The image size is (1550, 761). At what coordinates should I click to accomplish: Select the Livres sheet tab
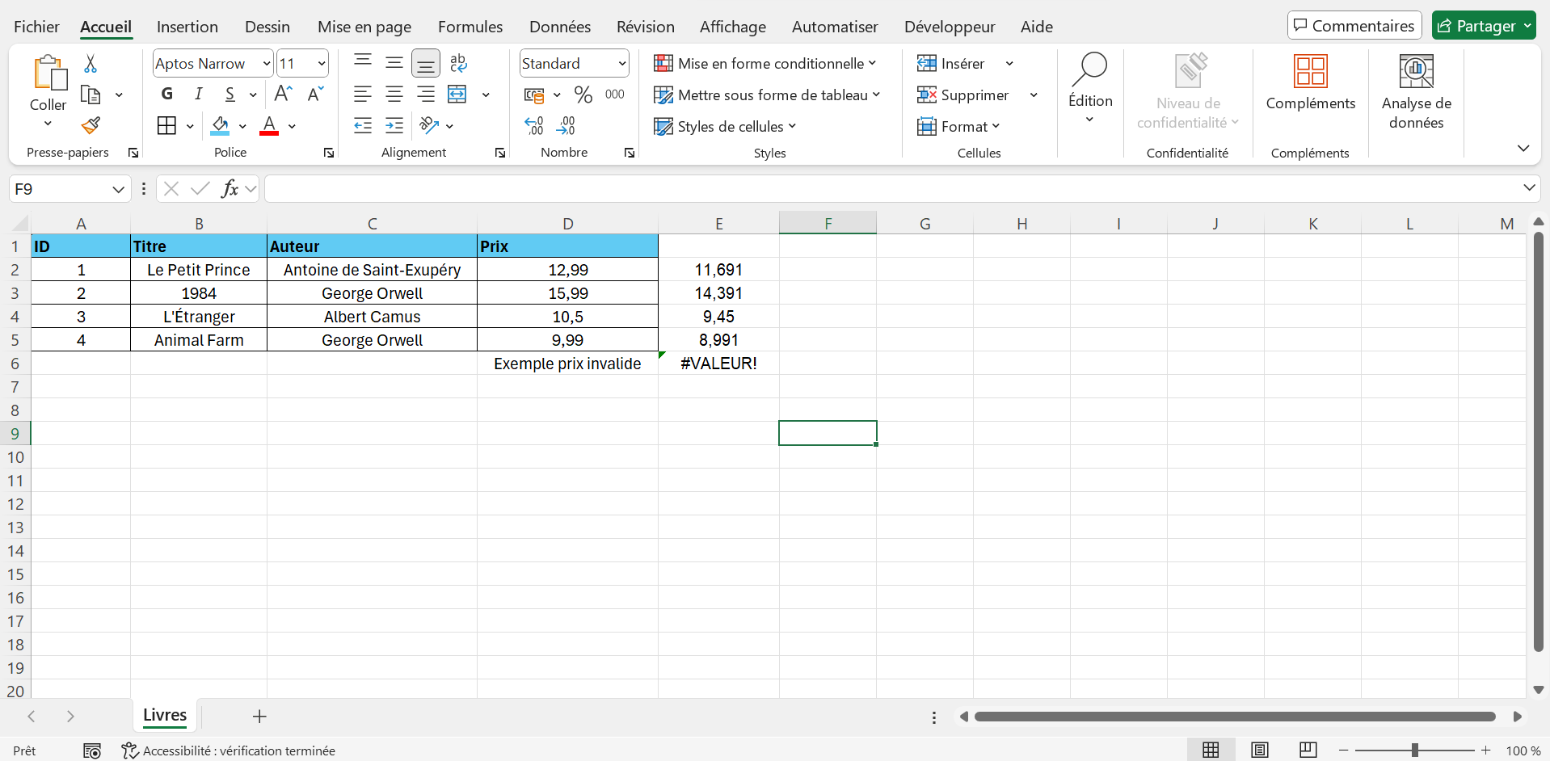point(165,716)
